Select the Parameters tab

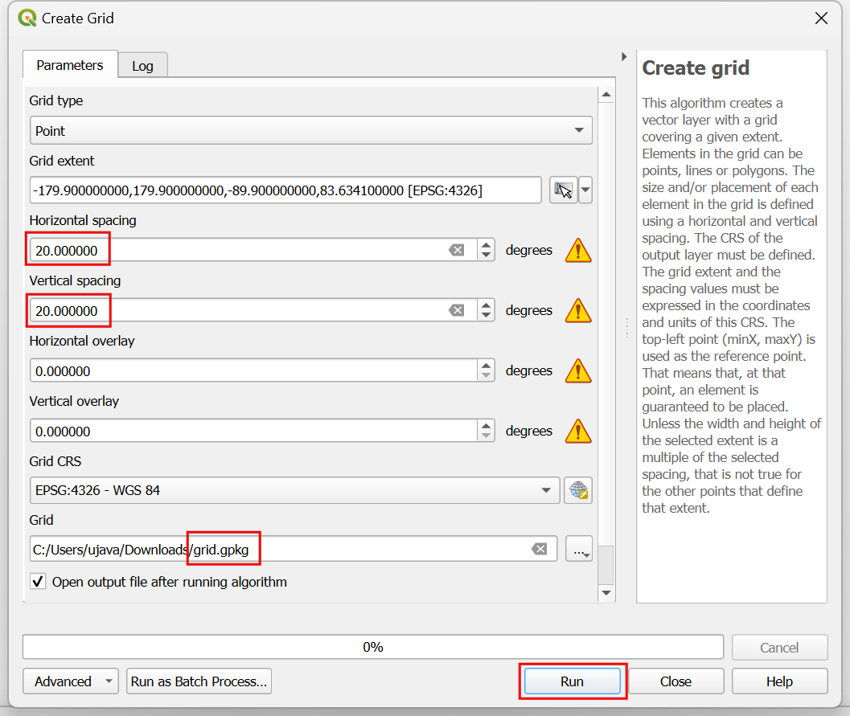[x=70, y=65]
